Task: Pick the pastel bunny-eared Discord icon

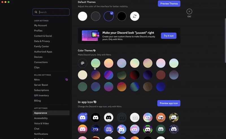Action: tap(135, 129)
